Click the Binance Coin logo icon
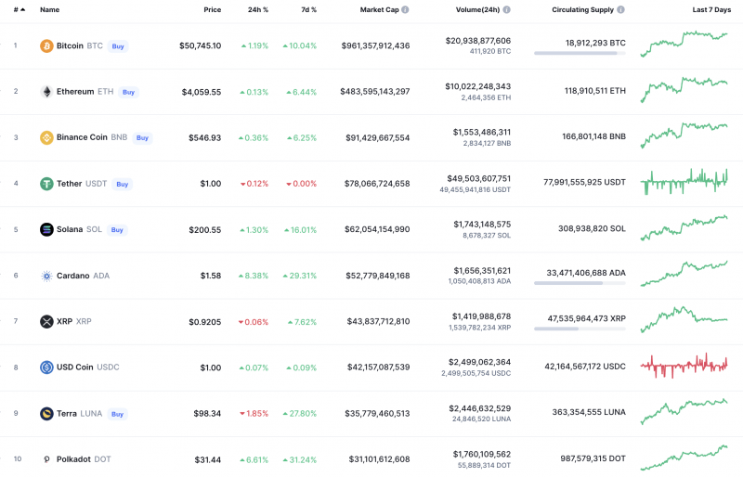This screenshot has height=477, width=743. click(x=46, y=137)
